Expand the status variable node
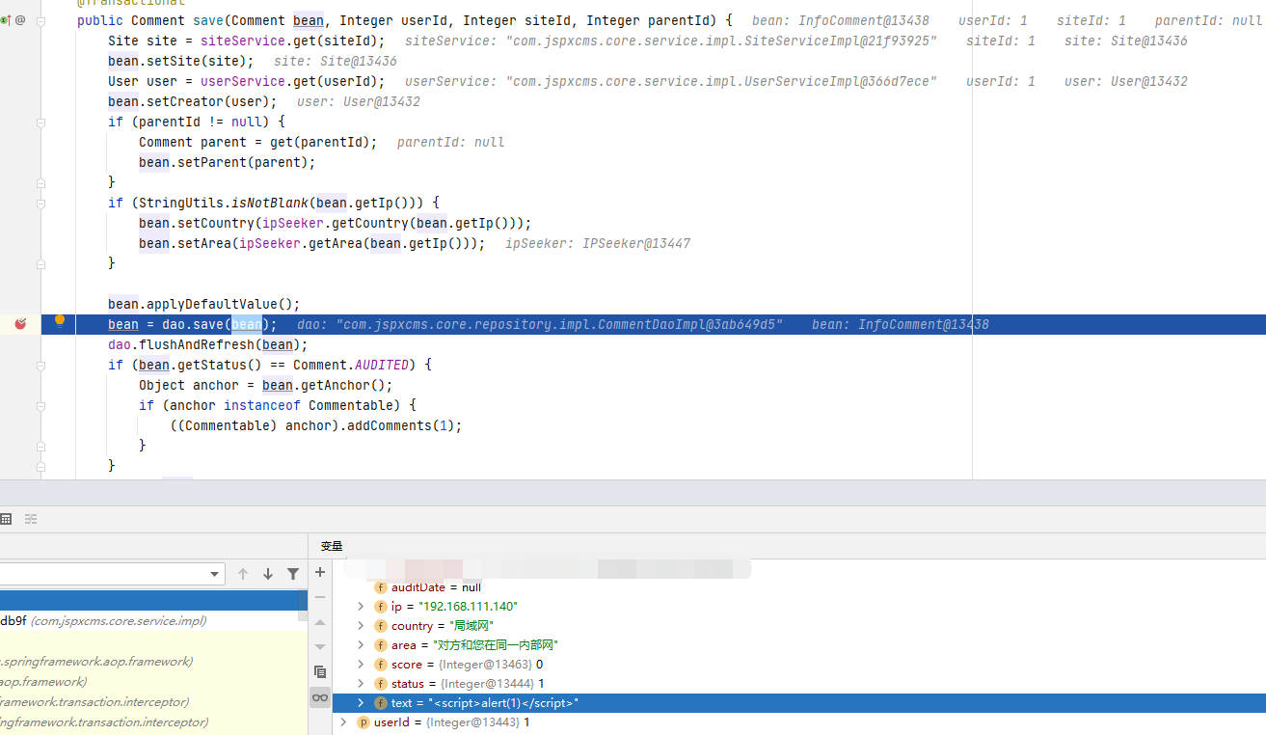This screenshot has height=735, width=1266. [x=361, y=684]
